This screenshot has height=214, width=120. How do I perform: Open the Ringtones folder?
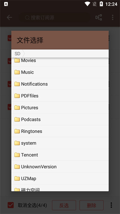click(60, 131)
